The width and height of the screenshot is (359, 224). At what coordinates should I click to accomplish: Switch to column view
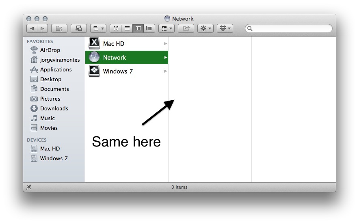click(138, 28)
